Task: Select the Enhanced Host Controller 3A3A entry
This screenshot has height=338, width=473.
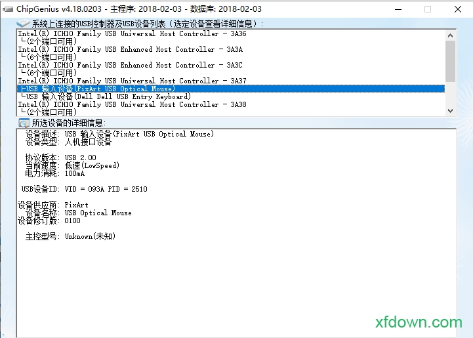Action: (130, 49)
